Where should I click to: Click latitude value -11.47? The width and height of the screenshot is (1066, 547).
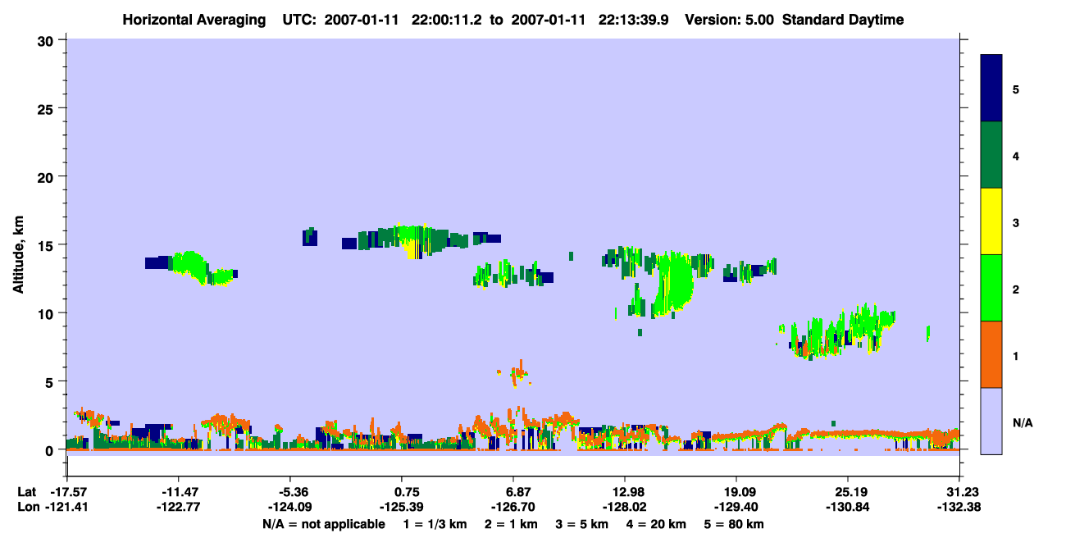click(x=178, y=492)
